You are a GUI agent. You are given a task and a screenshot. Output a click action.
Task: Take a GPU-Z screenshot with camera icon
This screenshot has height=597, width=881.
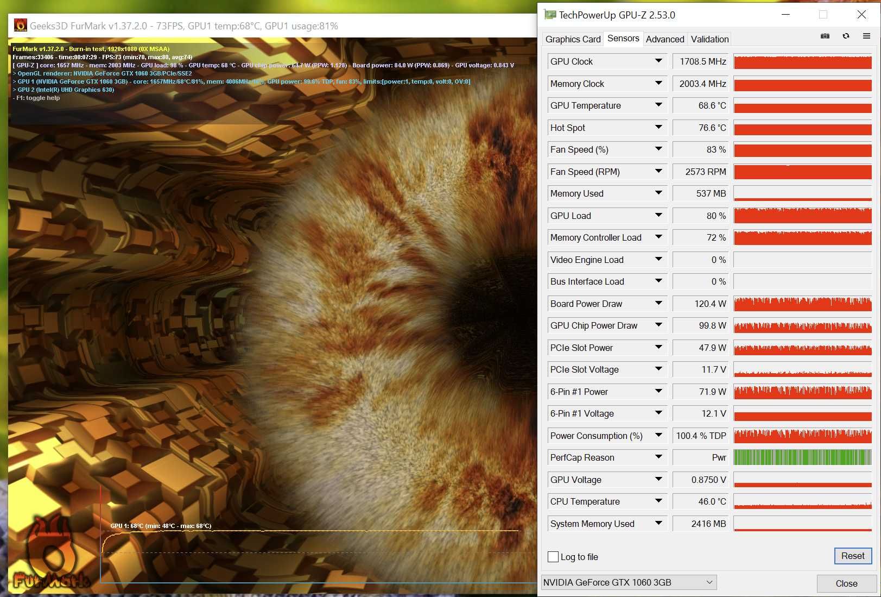tap(825, 36)
